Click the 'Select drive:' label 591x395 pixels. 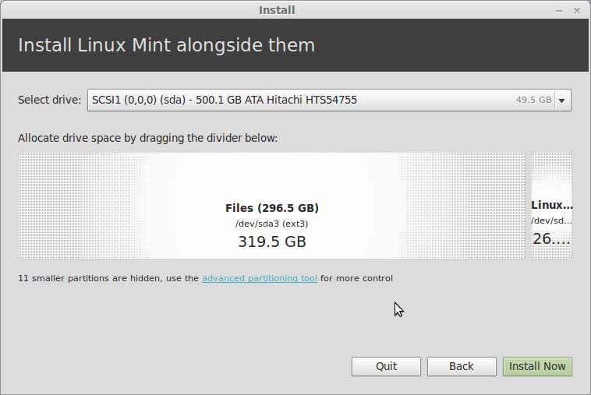click(49, 100)
